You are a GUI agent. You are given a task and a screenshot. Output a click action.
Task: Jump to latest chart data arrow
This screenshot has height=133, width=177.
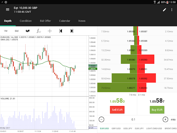[x=72, y=31]
